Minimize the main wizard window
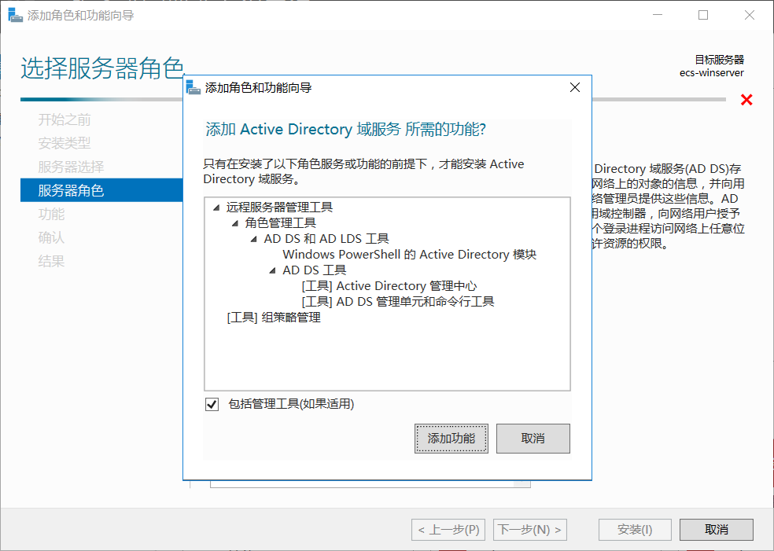 click(658, 15)
